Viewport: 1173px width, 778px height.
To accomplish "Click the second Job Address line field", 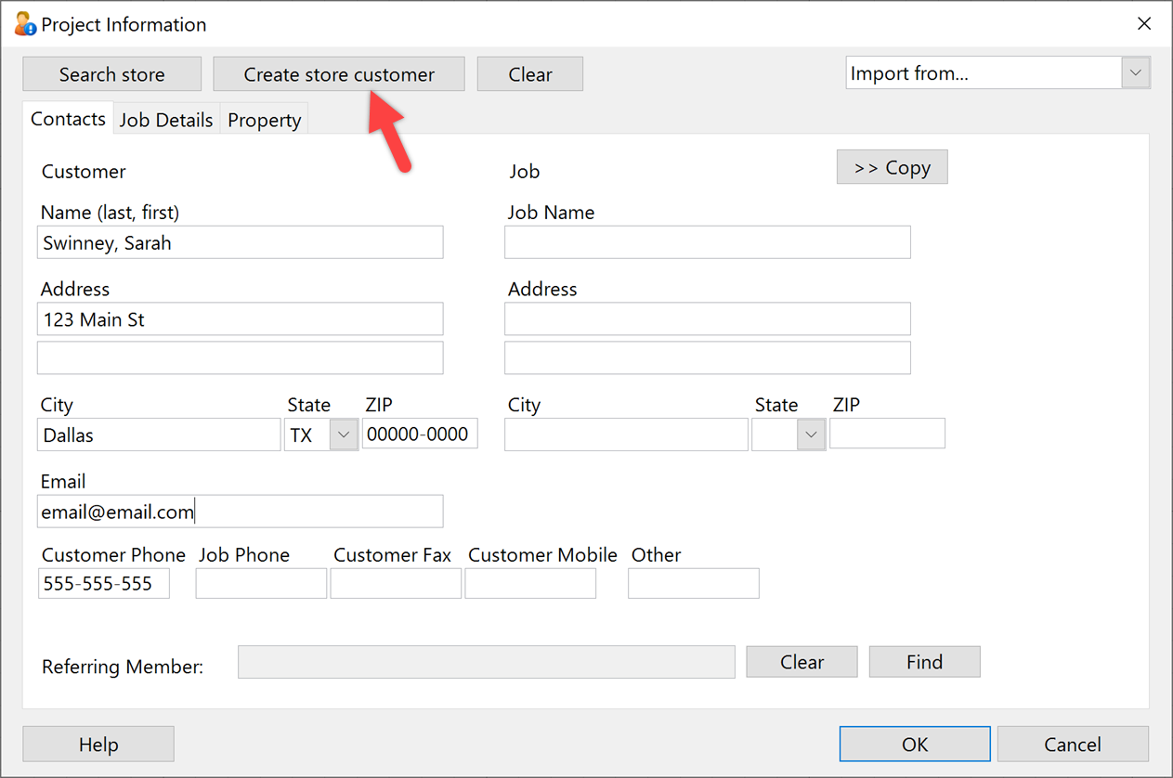I will coord(707,357).
